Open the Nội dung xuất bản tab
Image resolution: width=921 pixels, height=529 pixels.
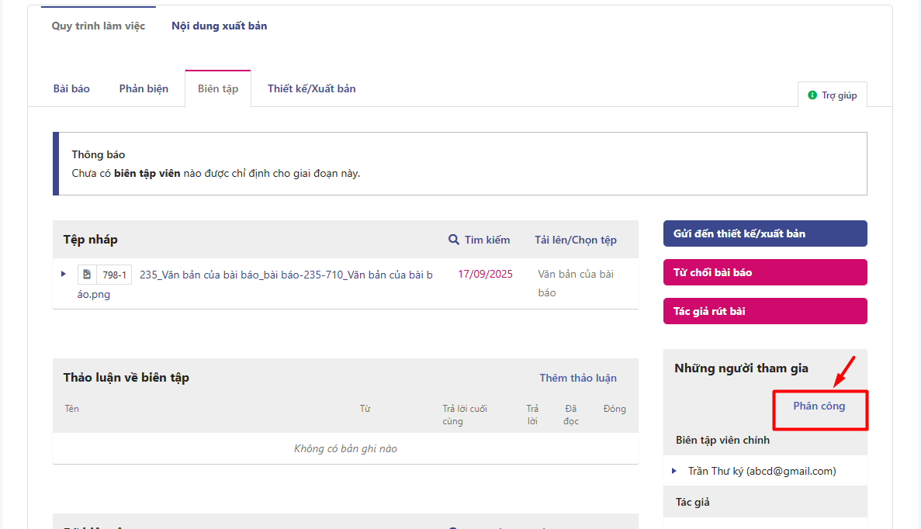point(220,26)
